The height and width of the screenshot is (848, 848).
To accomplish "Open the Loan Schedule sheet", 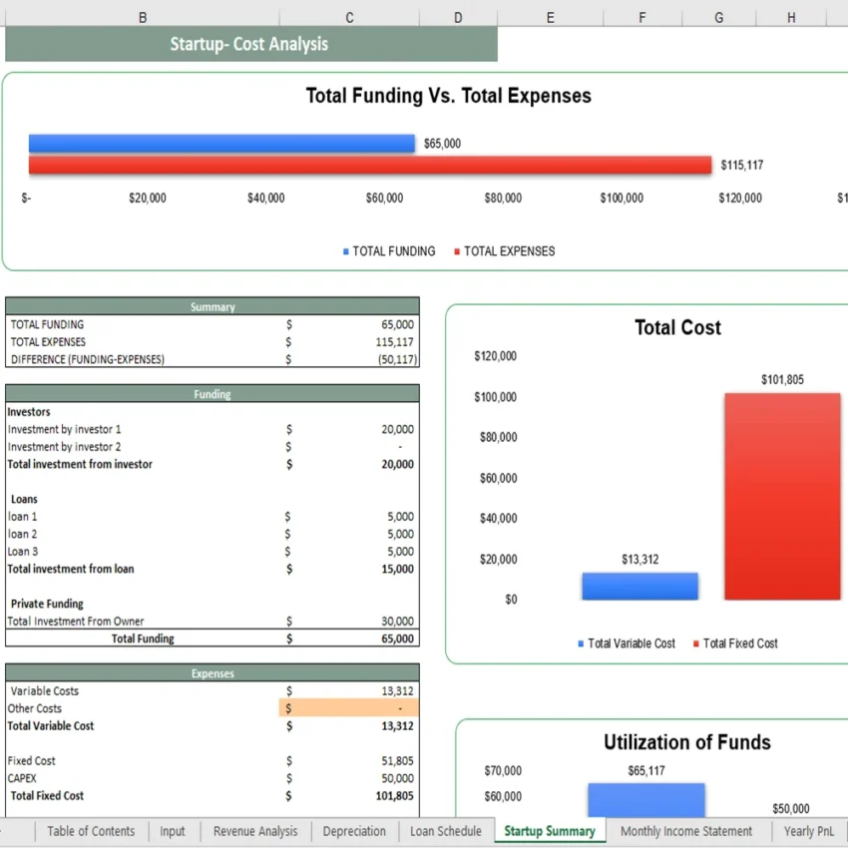I will click(445, 830).
